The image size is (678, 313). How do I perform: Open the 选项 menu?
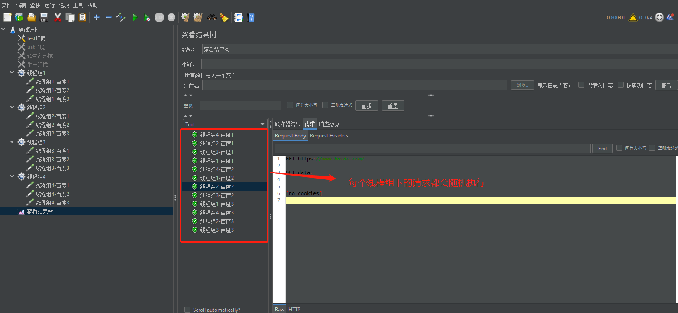[64, 5]
